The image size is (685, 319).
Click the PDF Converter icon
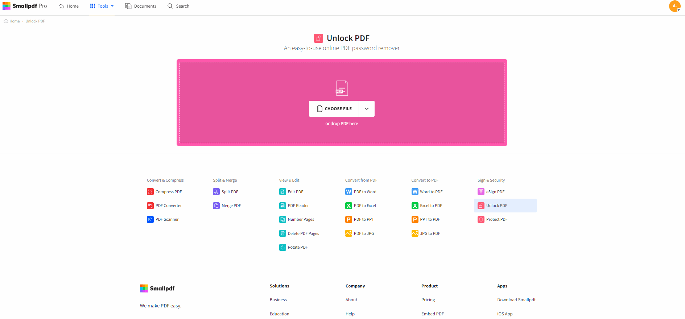(150, 206)
